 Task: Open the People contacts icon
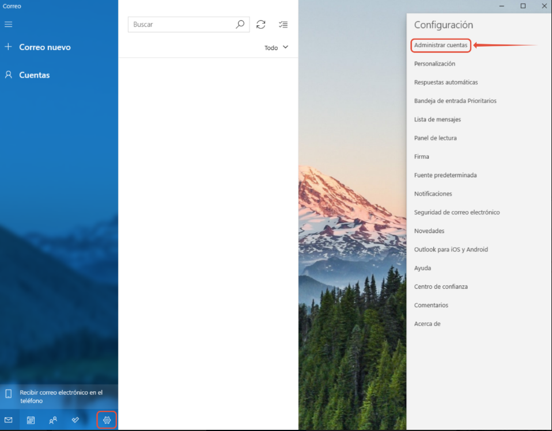(x=53, y=419)
